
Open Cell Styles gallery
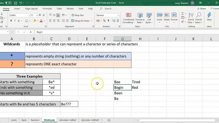point(149,18)
